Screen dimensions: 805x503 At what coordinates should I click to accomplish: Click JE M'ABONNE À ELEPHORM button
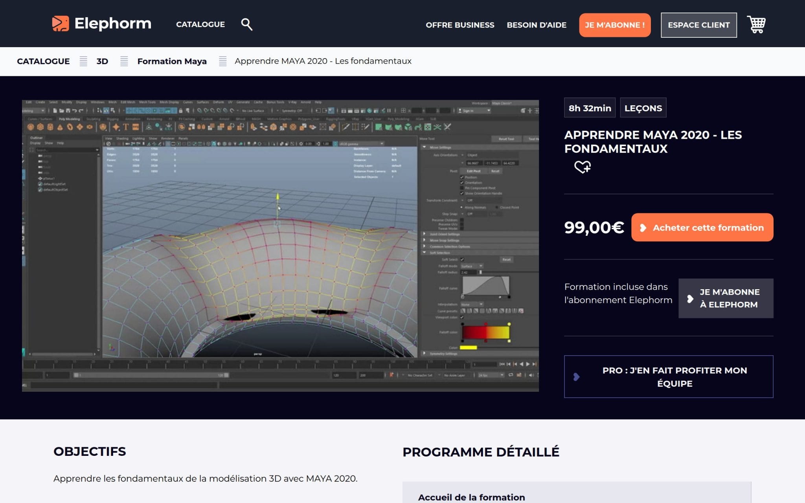(726, 298)
